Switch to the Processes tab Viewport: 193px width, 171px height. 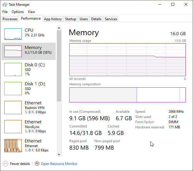[10, 19]
